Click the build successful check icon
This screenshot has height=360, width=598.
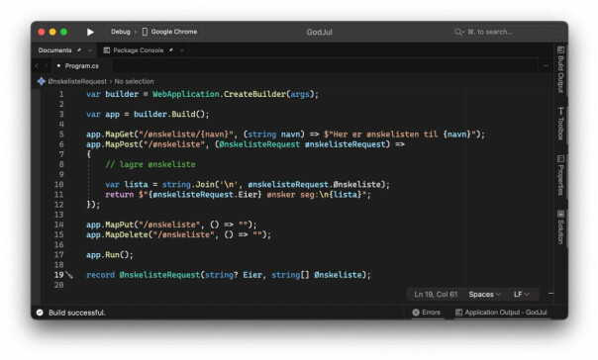pyautogui.click(x=40, y=313)
